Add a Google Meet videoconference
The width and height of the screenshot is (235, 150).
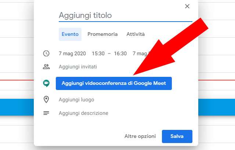[x=113, y=83]
